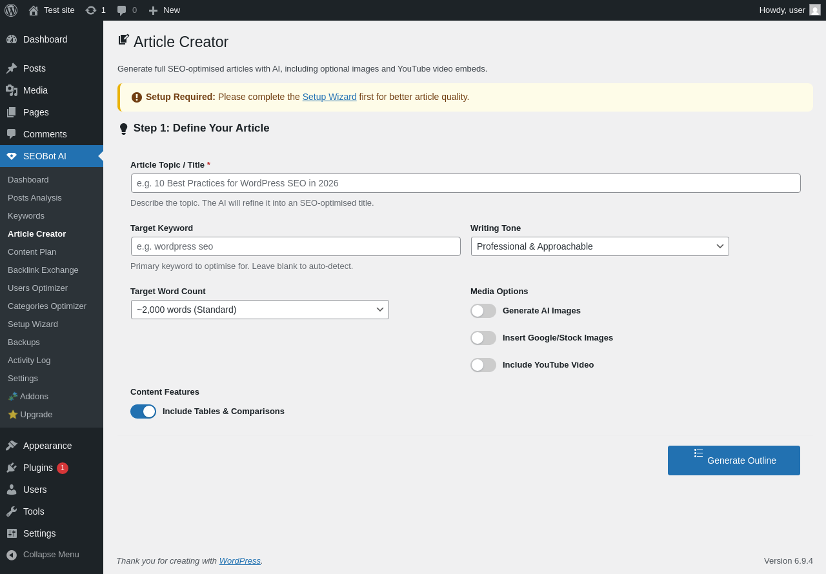826x574 pixels.
Task: Collapse the sidebar menu arrow icon
Action: pyautogui.click(x=12, y=555)
